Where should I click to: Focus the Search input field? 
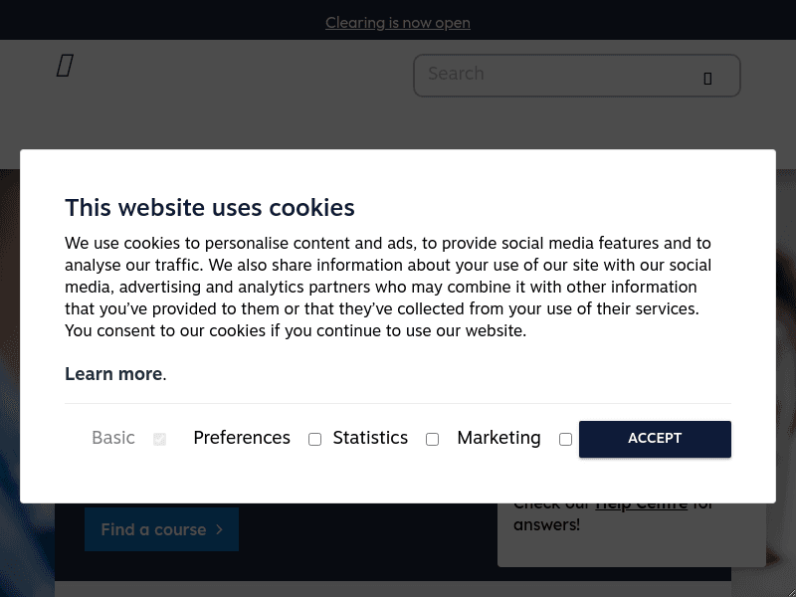tap(557, 75)
